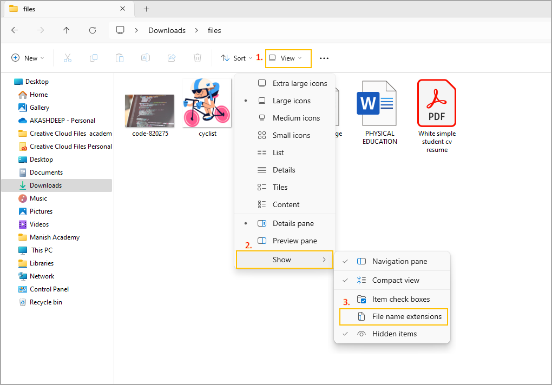Click the Cut scissors icon in toolbar
The width and height of the screenshot is (552, 385).
68,58
